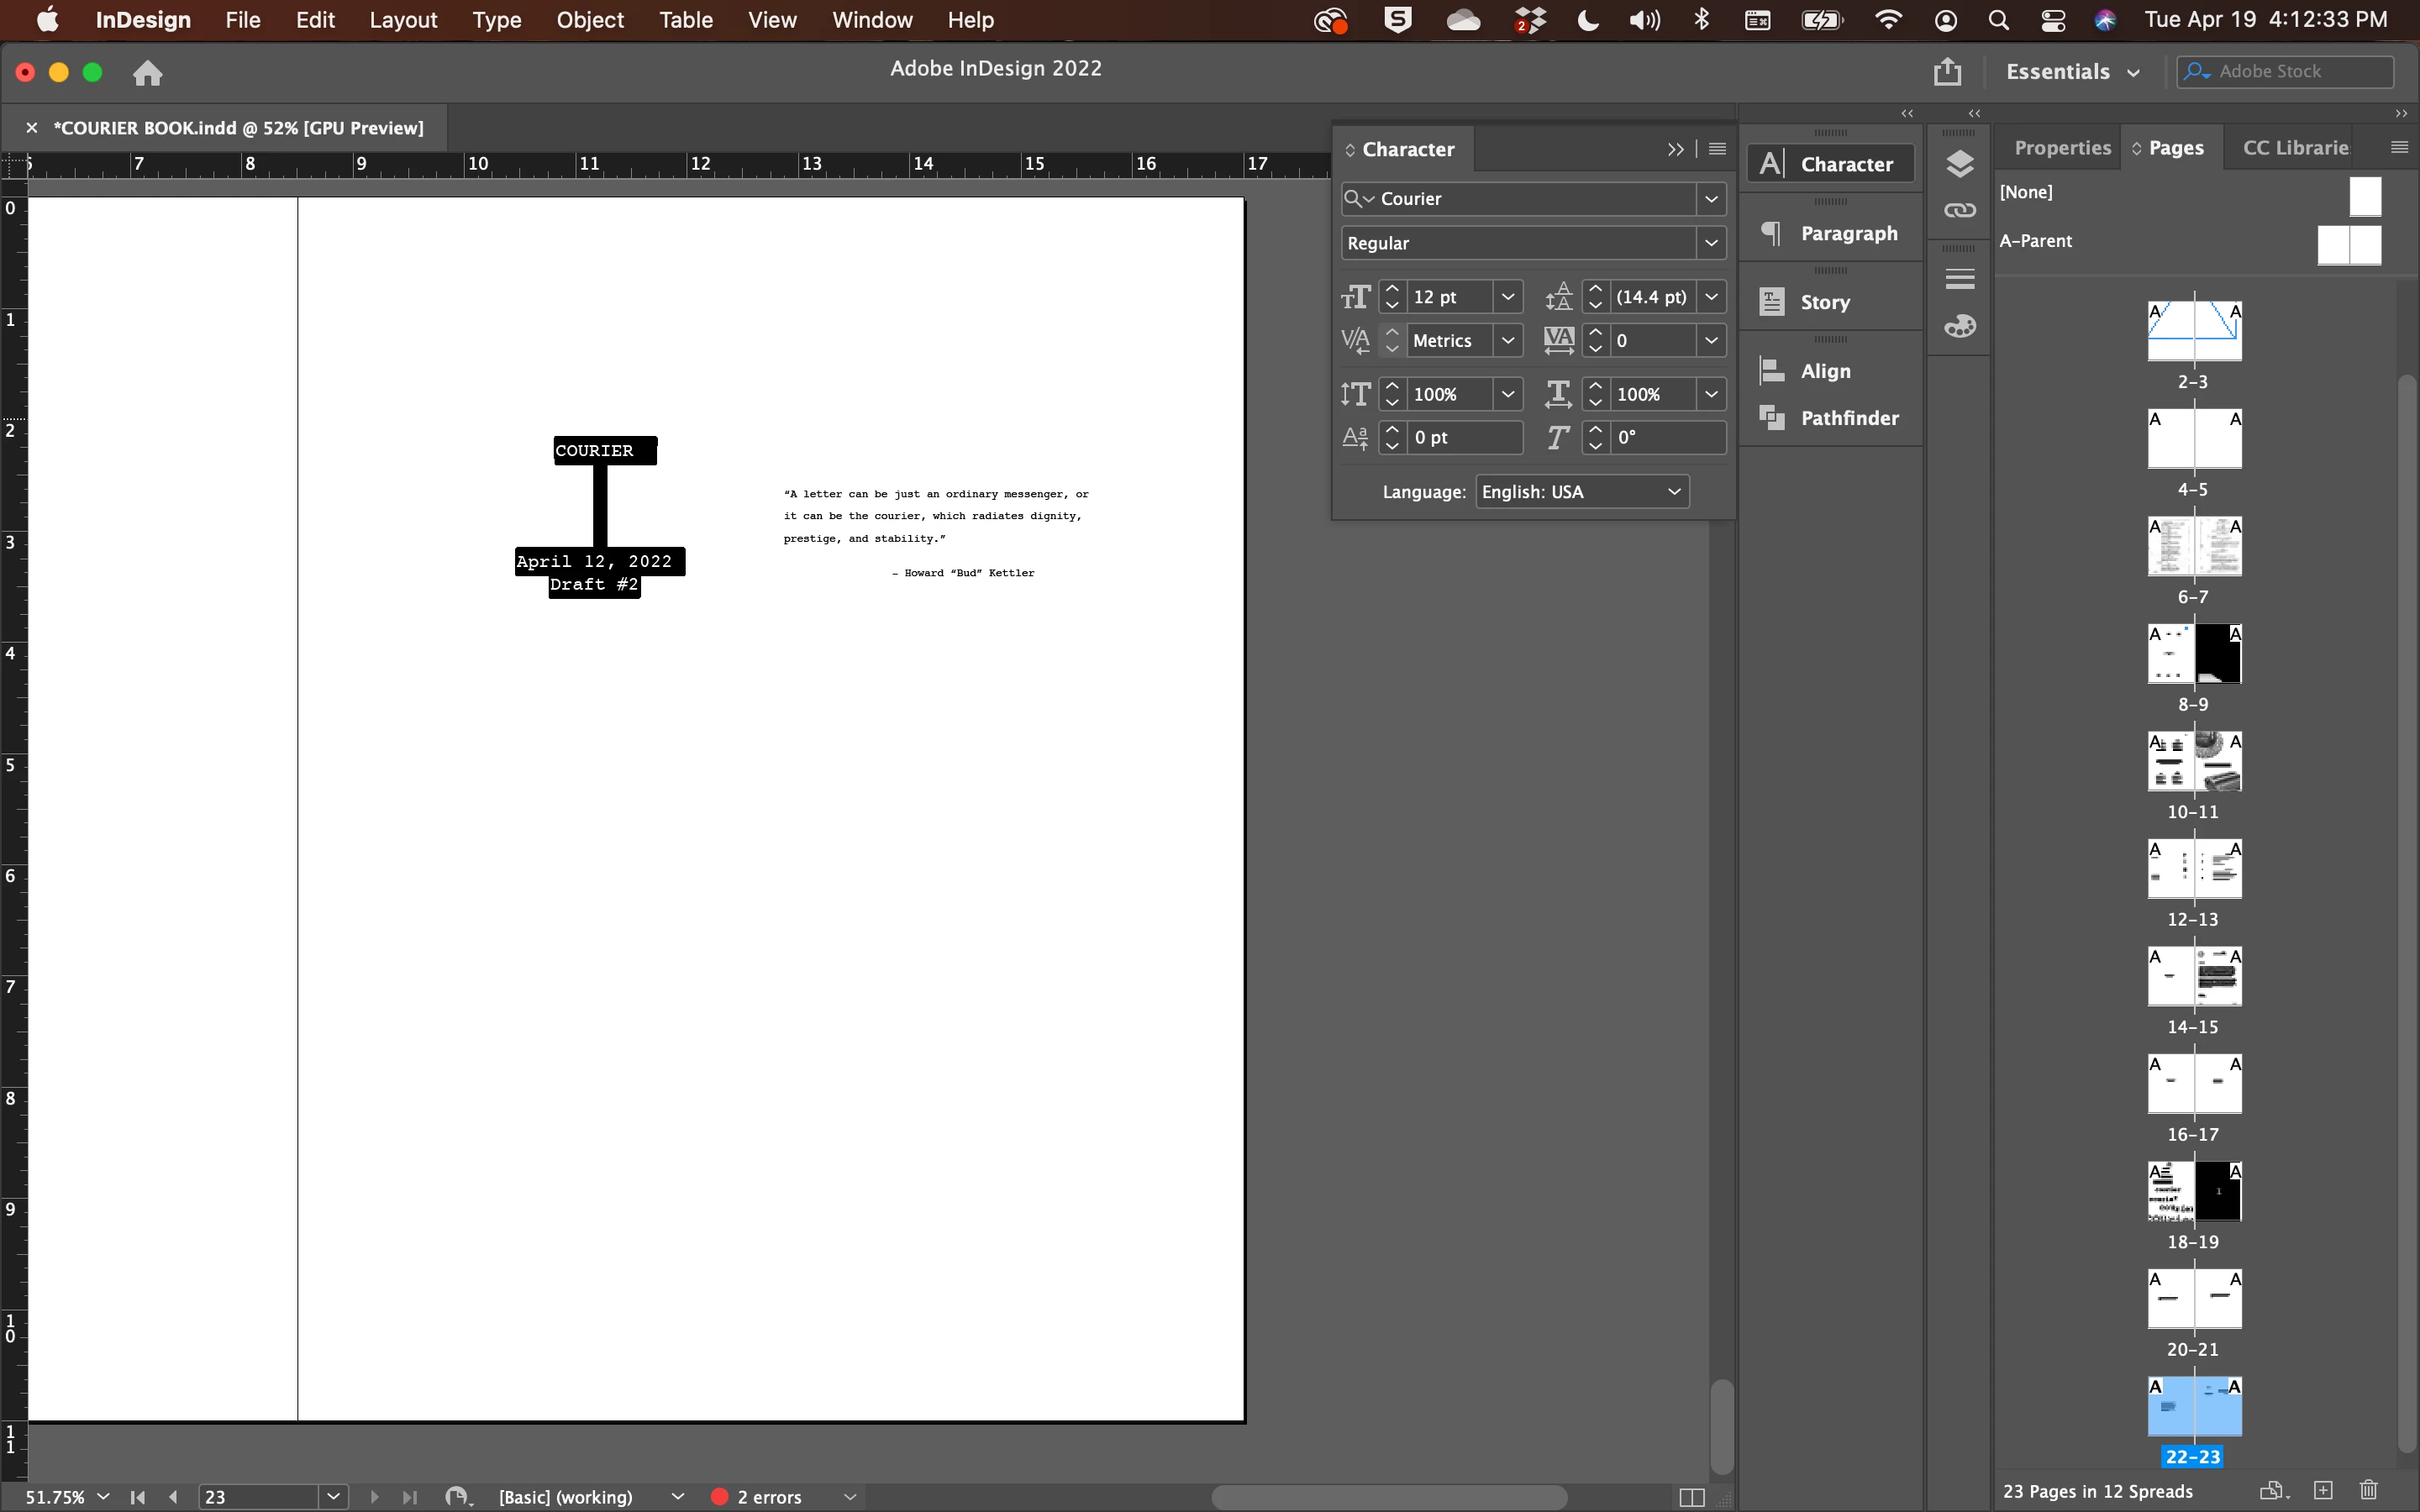
Task: Open the Stroke panel icon
Action: pos(1959,279)
